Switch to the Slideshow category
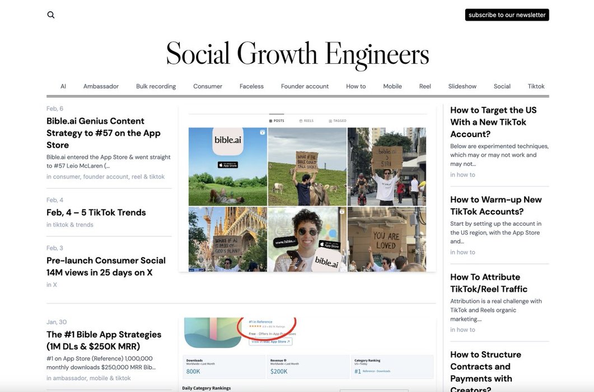Viewport: 594px width, 392px height. click(462, 86)
